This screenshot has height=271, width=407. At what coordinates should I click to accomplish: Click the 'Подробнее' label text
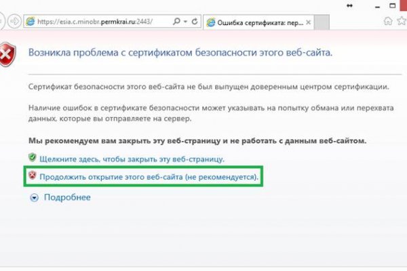click(x=67, y=197)
